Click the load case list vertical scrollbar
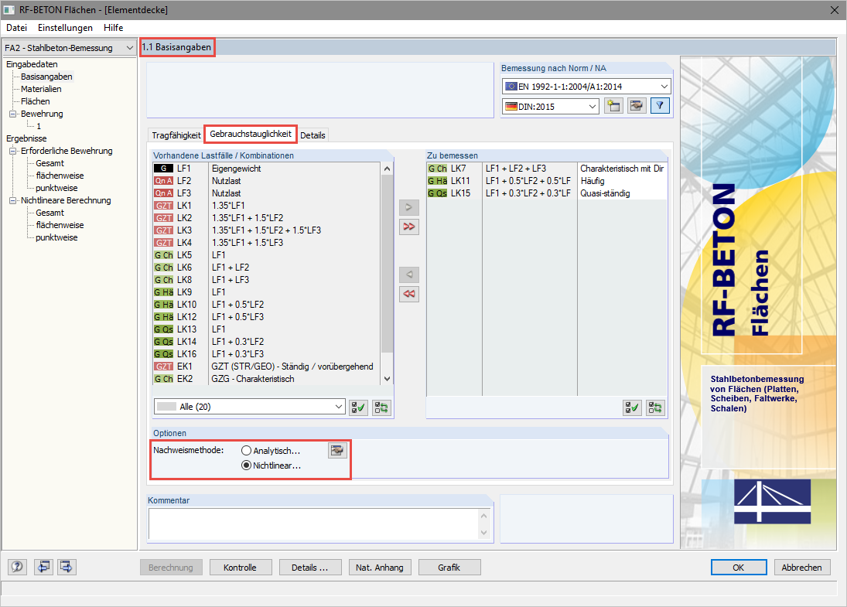847x607 pixels. pos(387,264)
